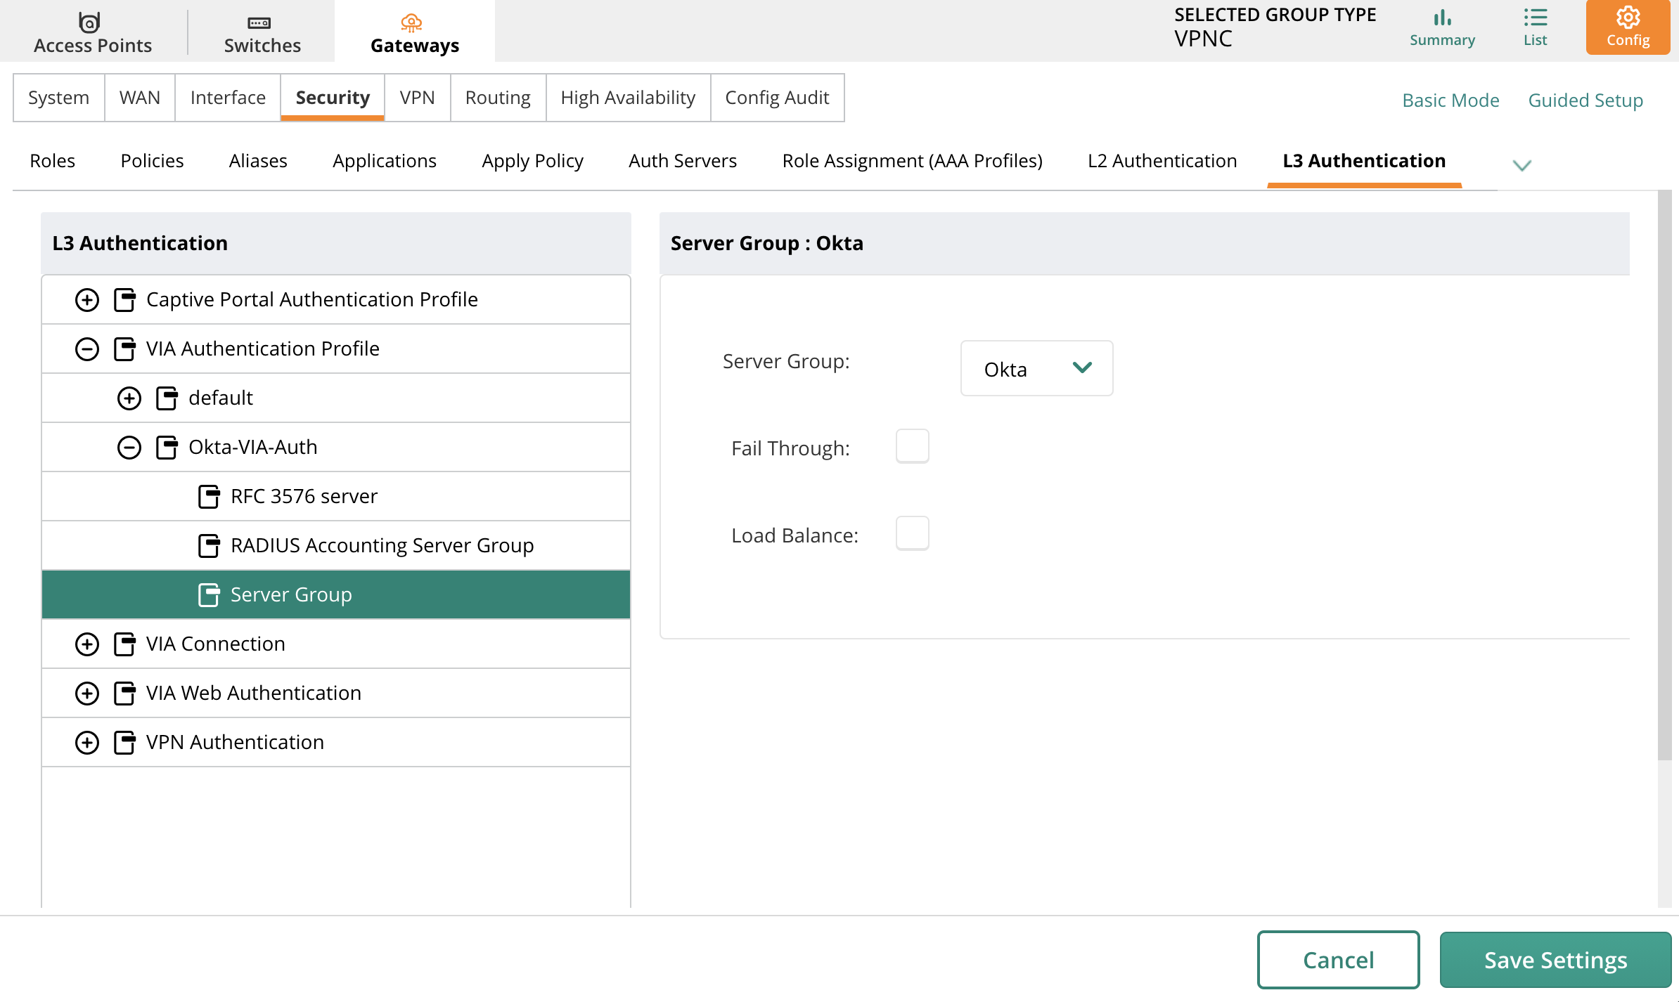The height and width of the screenshot is (1002, 1679).
Task: Open the Server Group dropdown showing Okta
Action: (1036, 367)
